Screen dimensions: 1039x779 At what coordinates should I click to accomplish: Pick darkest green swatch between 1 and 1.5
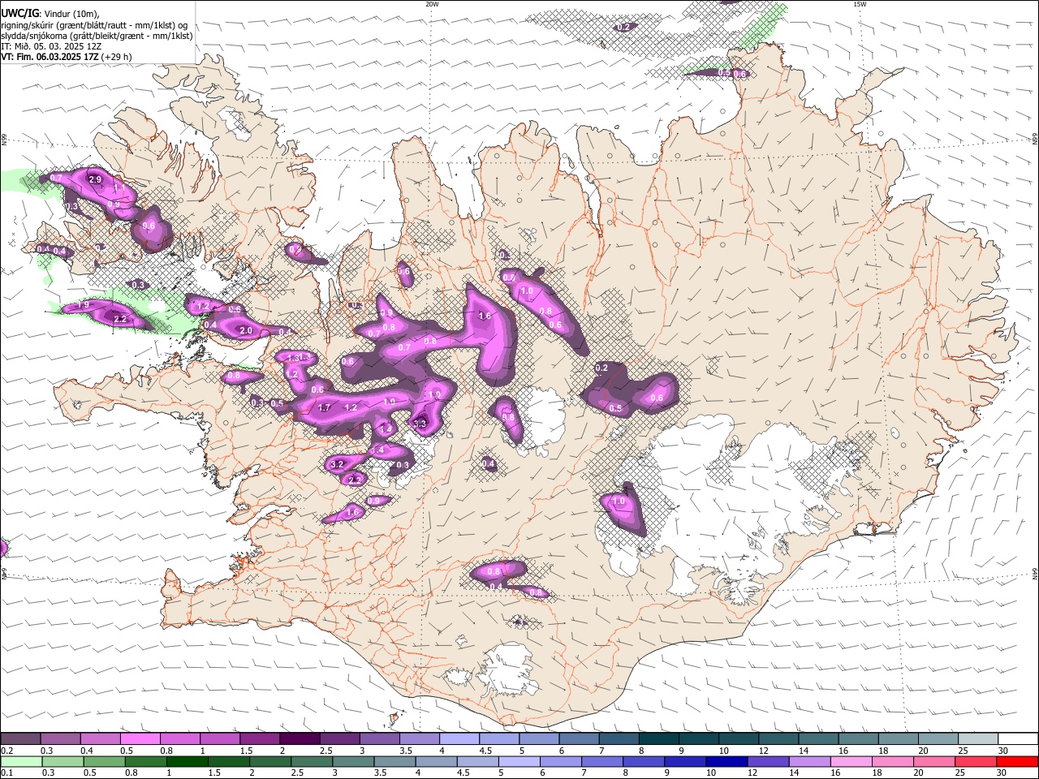[x=187, y=761]
